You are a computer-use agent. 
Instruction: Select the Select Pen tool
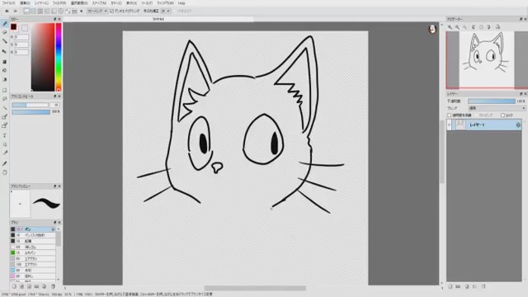coord(5,116)
